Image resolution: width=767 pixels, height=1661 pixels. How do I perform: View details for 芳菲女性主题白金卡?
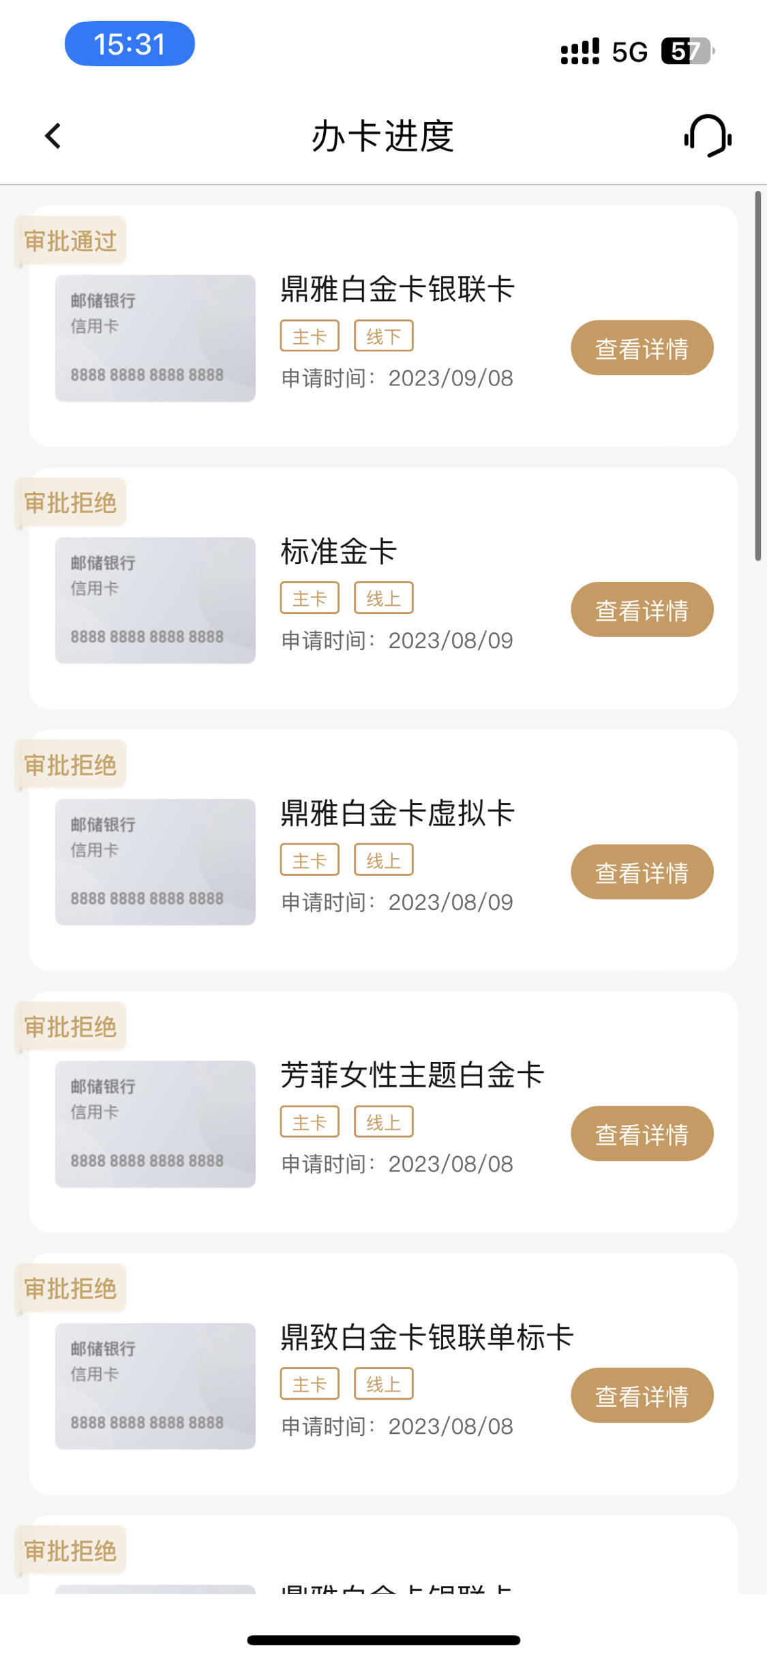coord(642,1134)
